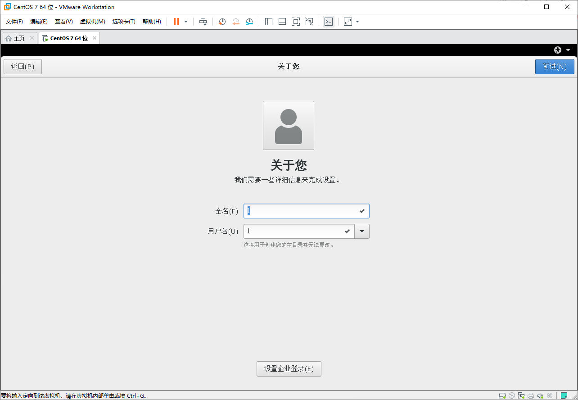Click the 返回(P) button
This screenshot has height=400, width=578.
pyautogui.click(x=23, y=67)
